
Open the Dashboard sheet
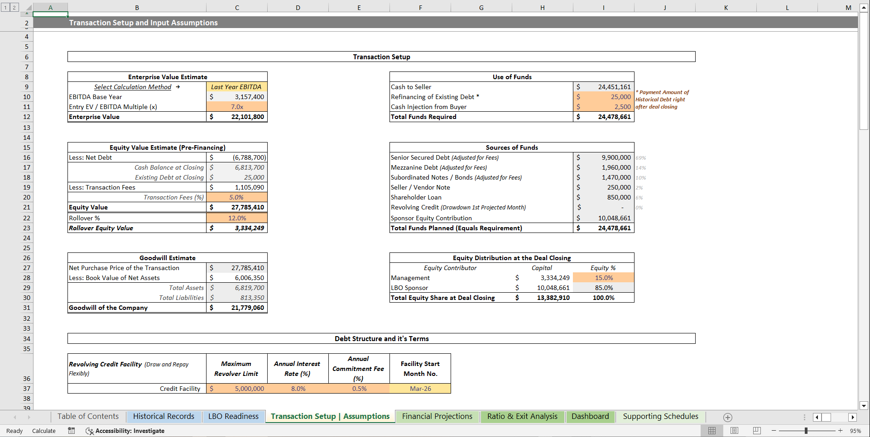click(x=590, y=416)
